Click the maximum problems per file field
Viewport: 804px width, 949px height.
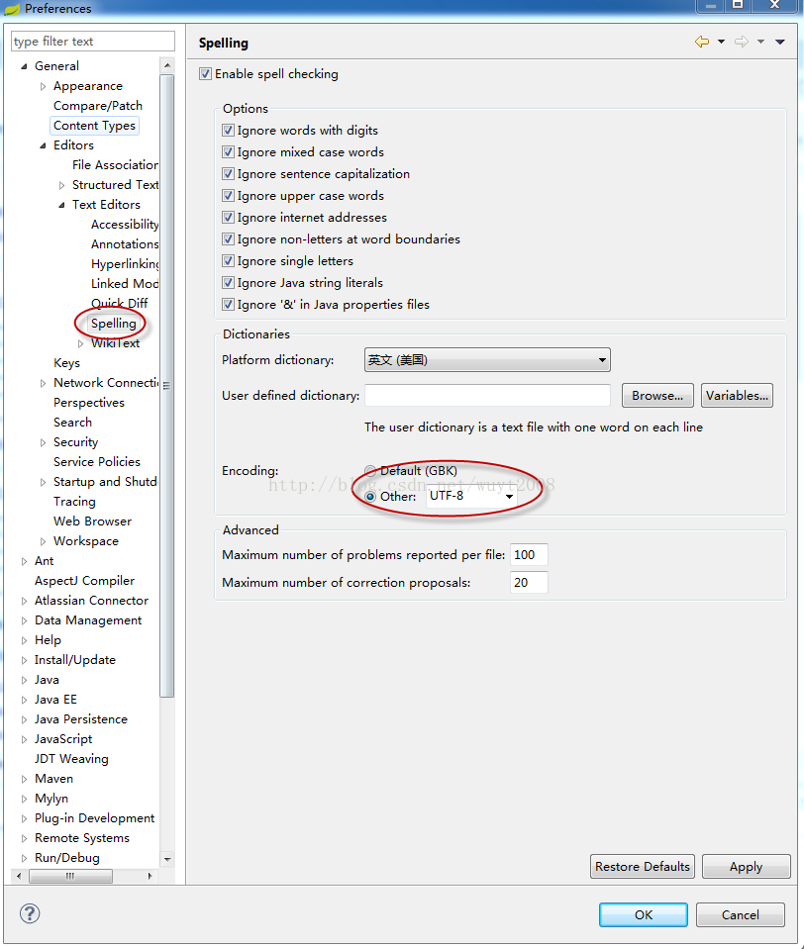coord(529,555)
